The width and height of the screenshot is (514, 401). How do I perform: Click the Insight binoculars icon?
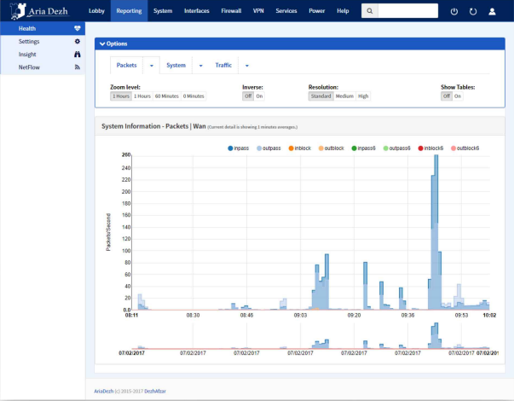[x=77, y=54]
